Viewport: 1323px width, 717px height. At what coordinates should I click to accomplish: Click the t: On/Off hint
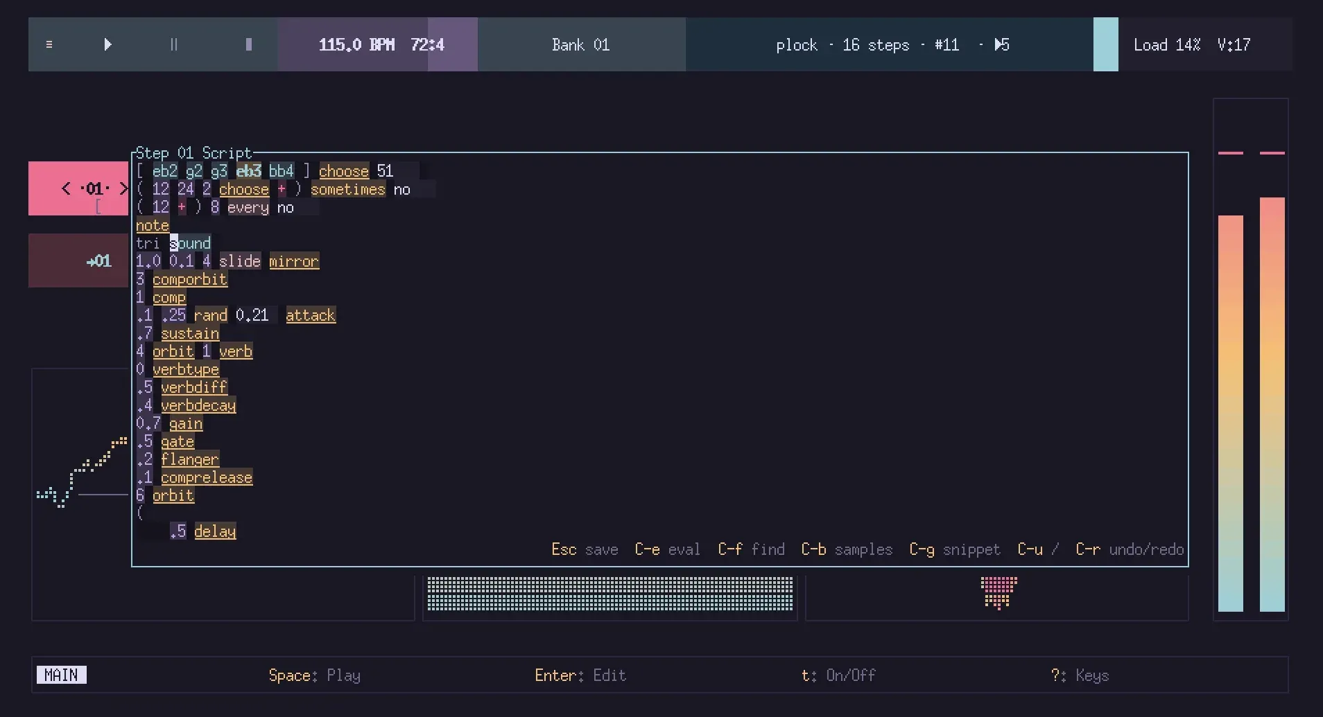[838, 675]
